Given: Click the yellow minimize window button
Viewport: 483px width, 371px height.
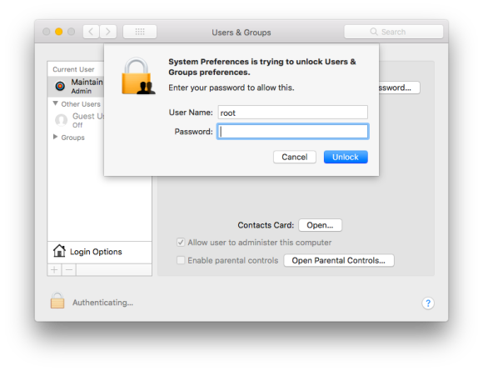Looking at the screenshot, I should pos(59,32).
